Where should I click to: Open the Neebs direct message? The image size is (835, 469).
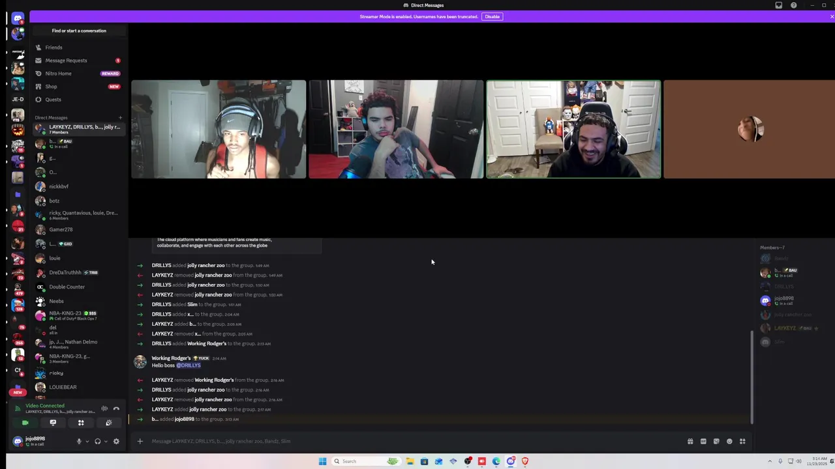click(78, 301)
